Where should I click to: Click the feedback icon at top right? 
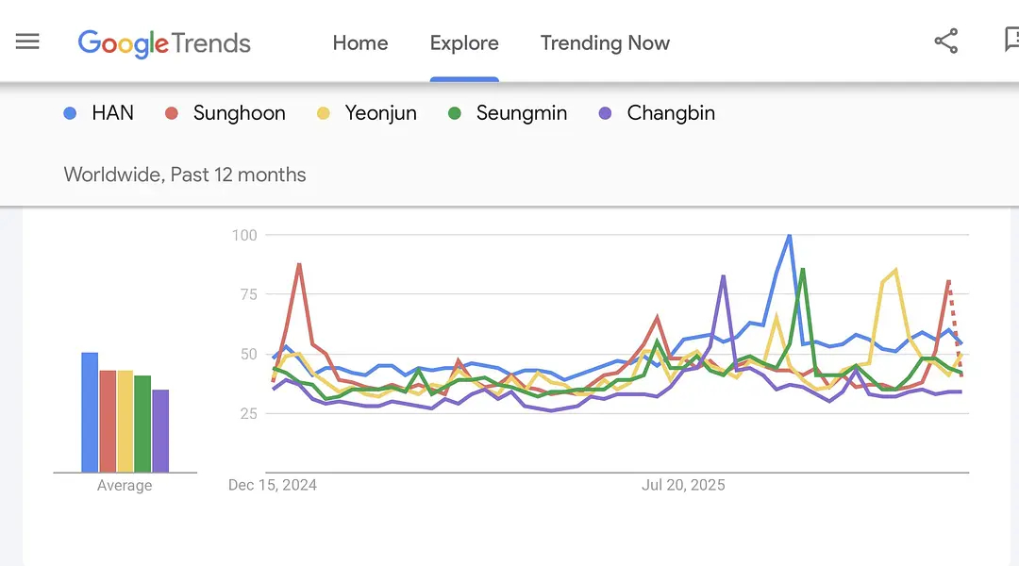[x=1010, y=40]
